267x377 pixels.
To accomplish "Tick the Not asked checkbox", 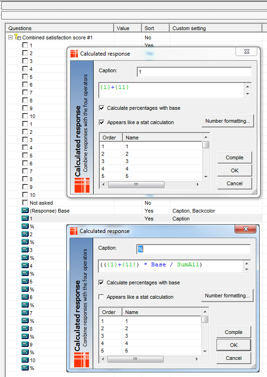I will 25,203.
